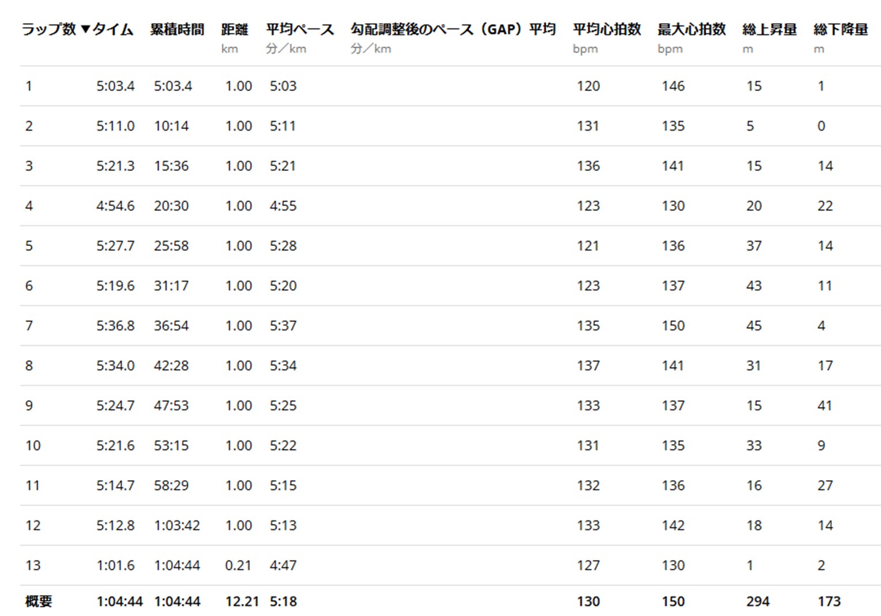The height and width of the screenshot is (616, 881).
Task: Click total ascent 43 in lap 6
Action: coord(754,286)
